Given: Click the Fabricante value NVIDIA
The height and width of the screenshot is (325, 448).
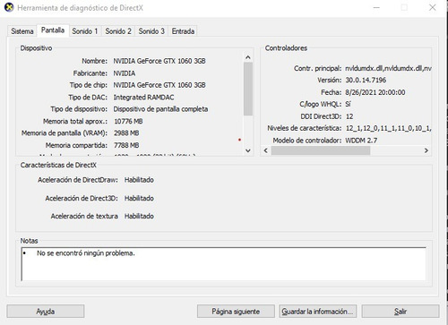Looking at the screenshot, I should click(125, 73).
